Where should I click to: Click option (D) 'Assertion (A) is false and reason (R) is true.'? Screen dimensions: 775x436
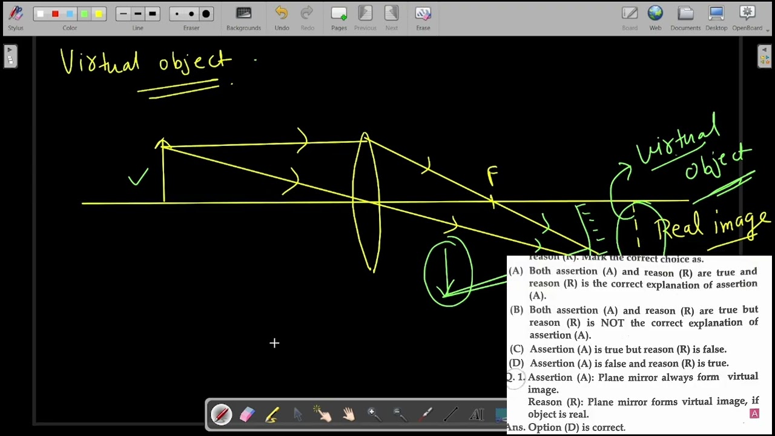619,363
